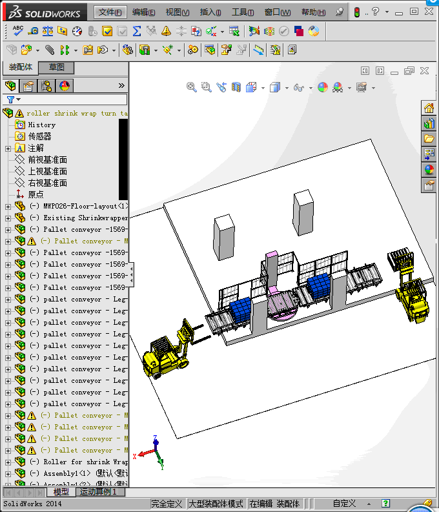Click the Mate paperclip icon

point(50,50)
